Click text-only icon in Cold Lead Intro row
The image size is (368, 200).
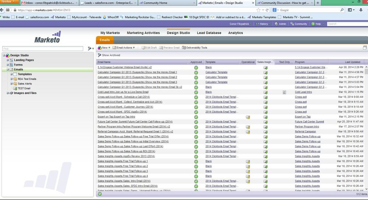[284, 92]
